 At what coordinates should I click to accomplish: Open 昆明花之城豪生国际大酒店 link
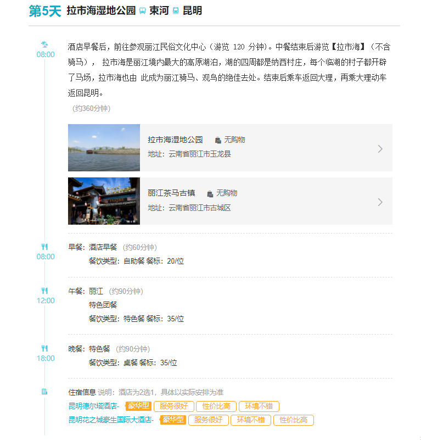click(x=111, y=420)
